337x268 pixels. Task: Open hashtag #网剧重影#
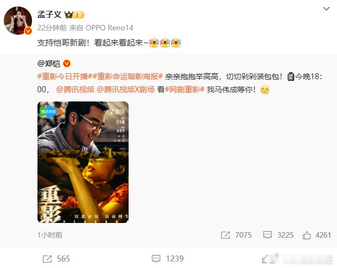coord(185,90)
